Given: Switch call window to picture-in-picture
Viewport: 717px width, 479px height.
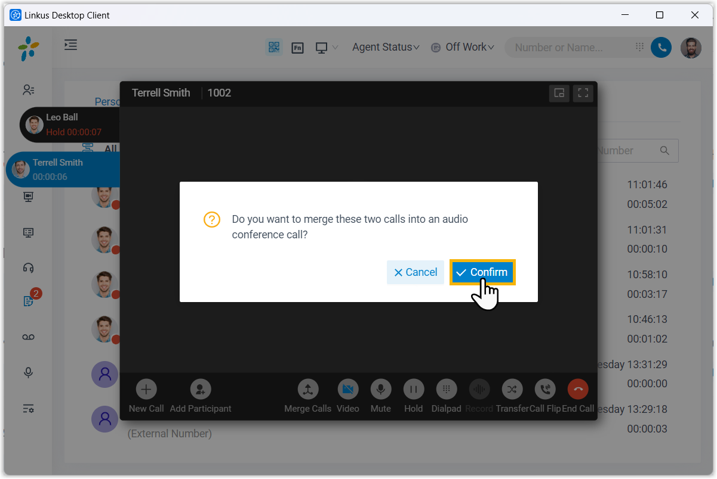Looking at the screenshot, I should (559, 93).
